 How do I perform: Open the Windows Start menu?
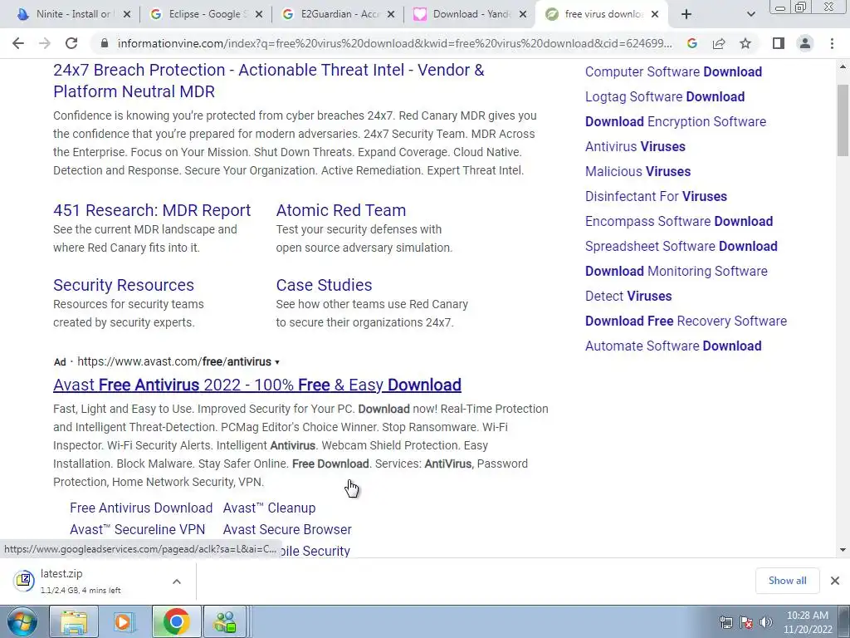click(x=22, y=621)
